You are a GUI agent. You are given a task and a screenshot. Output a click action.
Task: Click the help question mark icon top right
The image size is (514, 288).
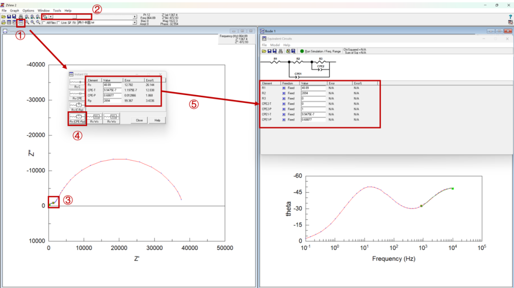510,17
